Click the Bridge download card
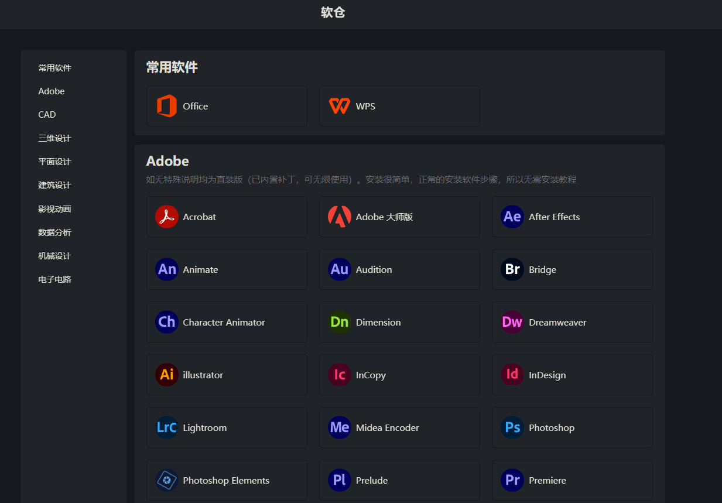Viewport: 722px width, 503px height. [x=572, y=269]
